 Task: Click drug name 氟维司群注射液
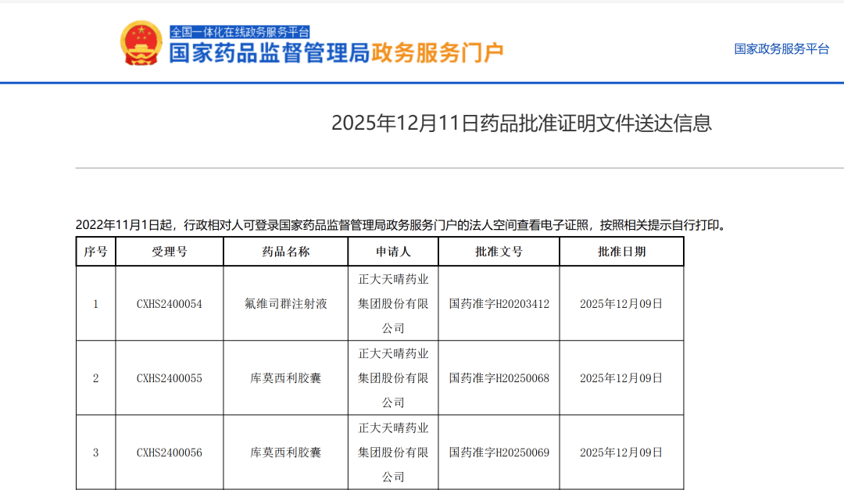click(x=285, y=304)
